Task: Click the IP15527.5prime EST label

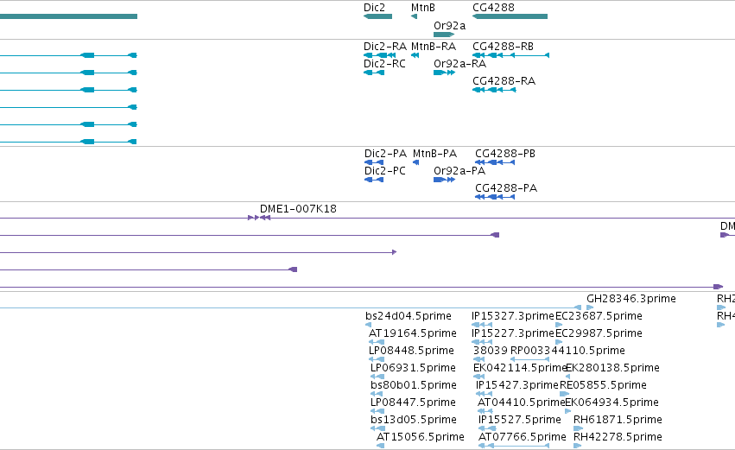Action: click(519, 420)
